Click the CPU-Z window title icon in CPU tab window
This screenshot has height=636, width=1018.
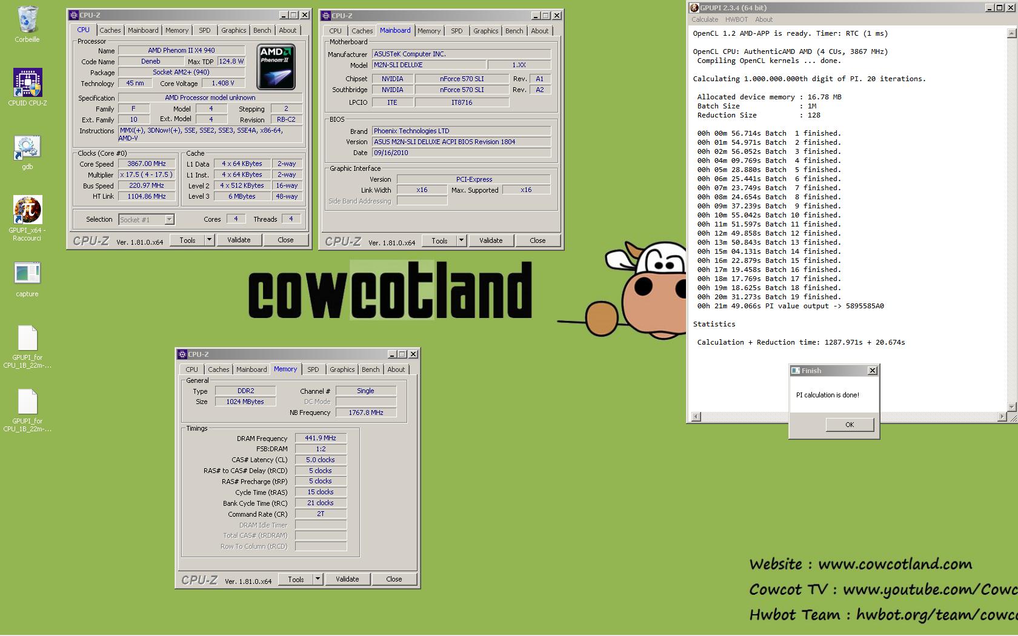73,15
